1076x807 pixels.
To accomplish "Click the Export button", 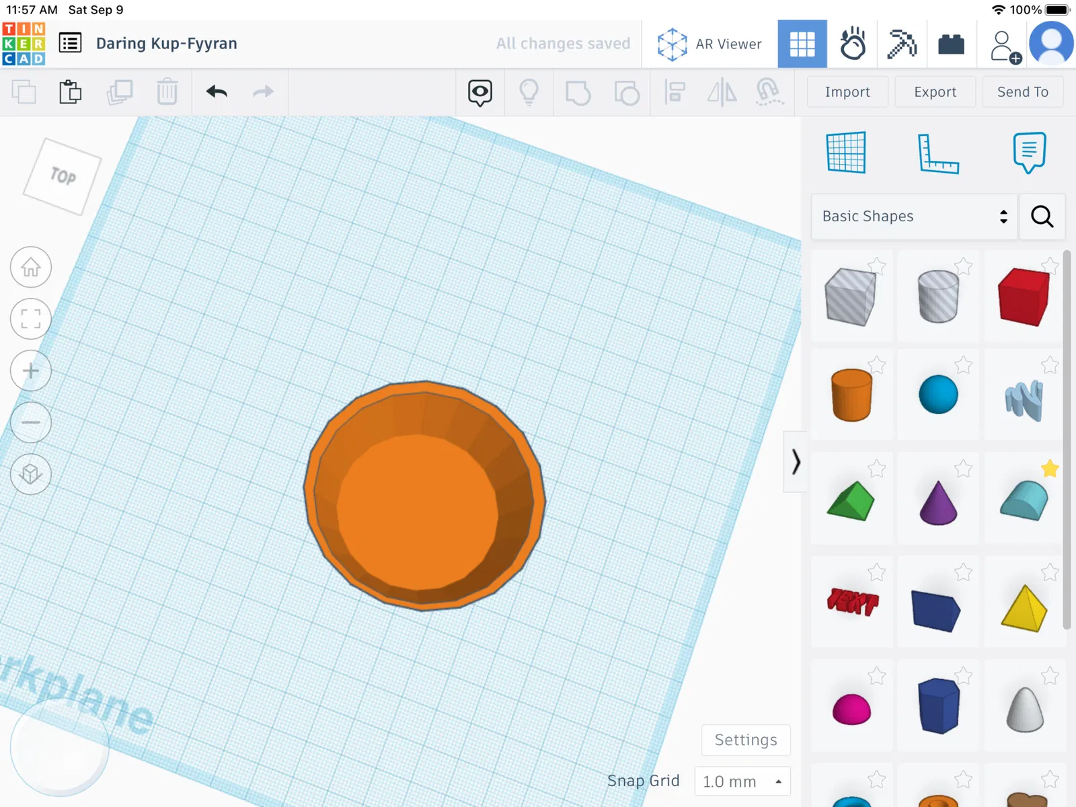I will click(935, 92).
